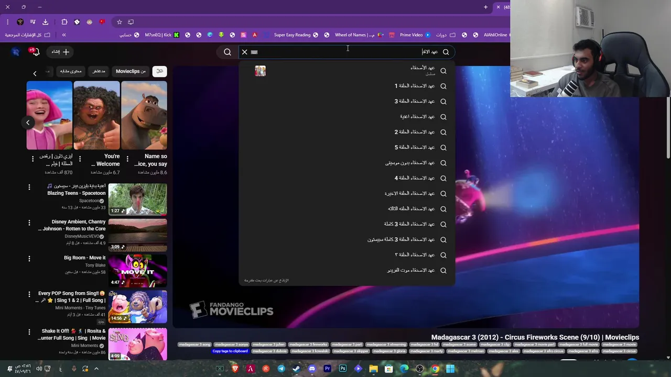Open options for 'Disney Ambient, Chantry' video
671x377 pixels.
tap(29, 223)
